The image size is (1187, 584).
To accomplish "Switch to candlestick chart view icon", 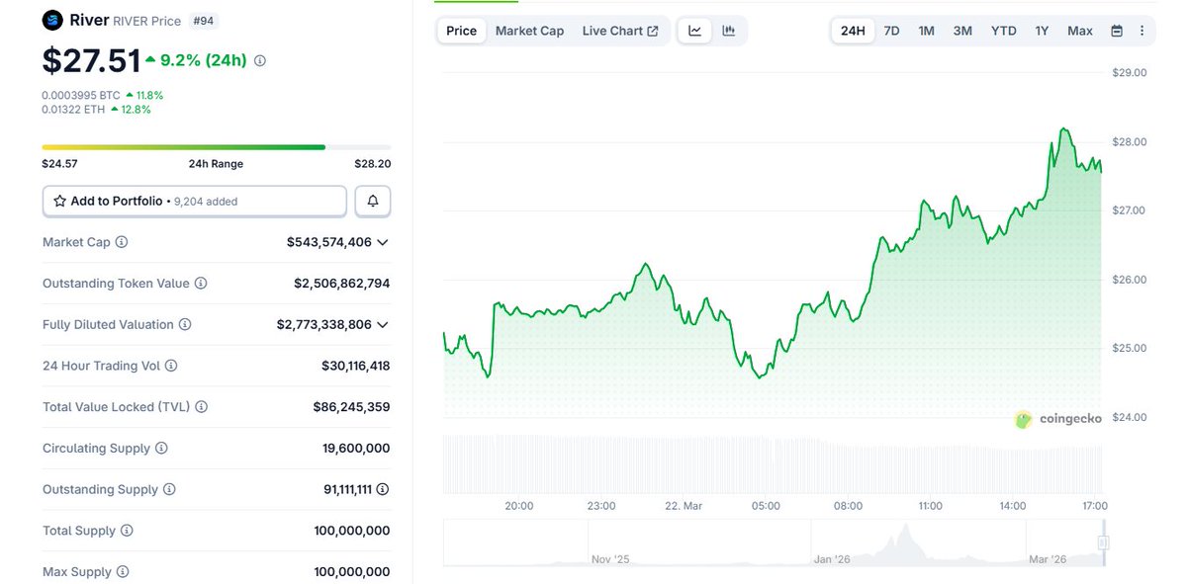I will (729, 31).
